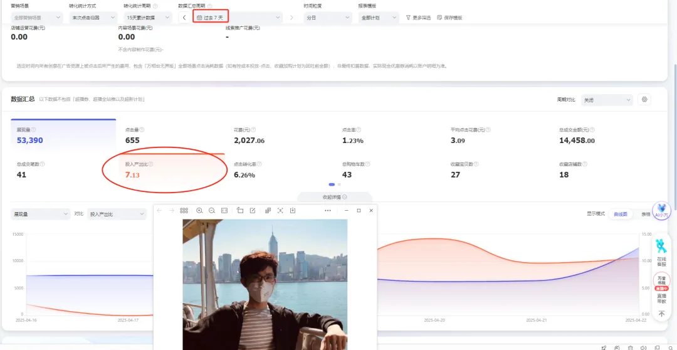The image size is (677, 350).
Task: Go to previous image with the viewer back arrow
Action: 159,210
